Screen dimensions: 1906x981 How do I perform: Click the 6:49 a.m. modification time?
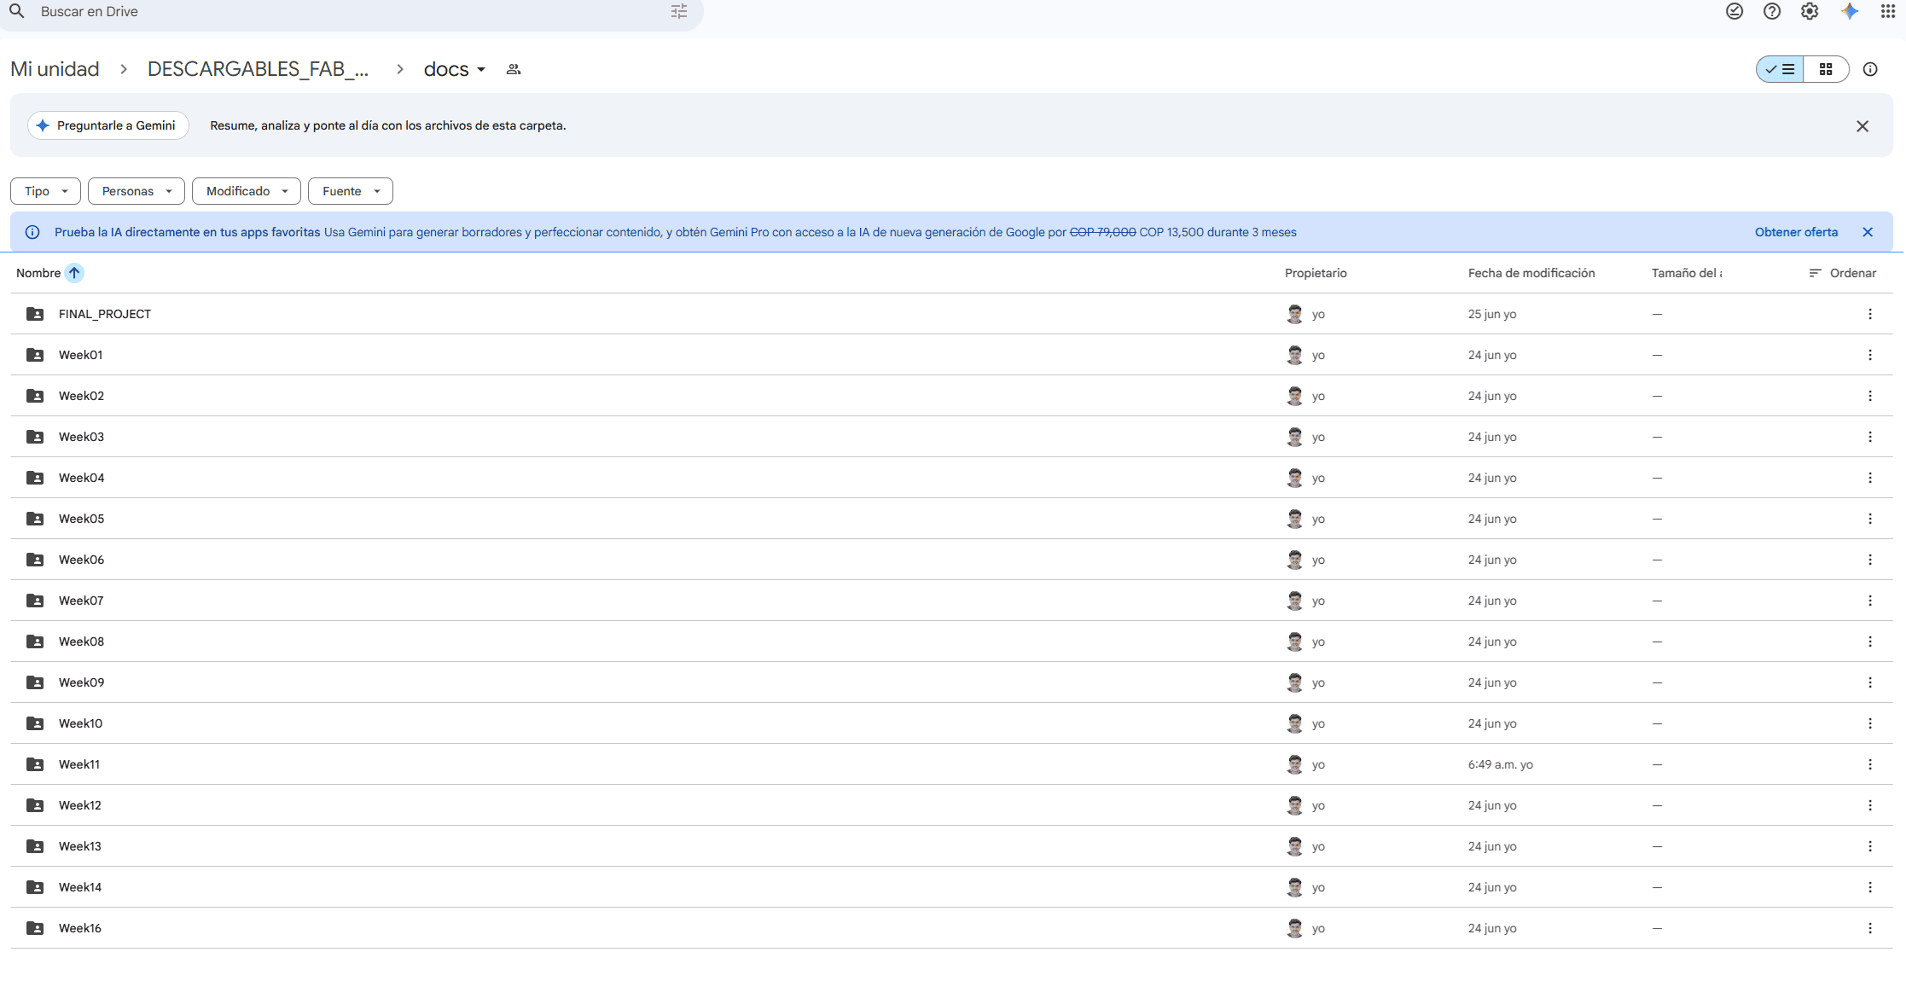pyautogui.click(x=1500, y=764)
